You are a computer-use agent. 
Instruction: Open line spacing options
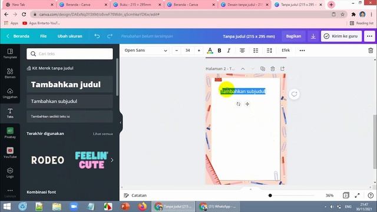269,51
